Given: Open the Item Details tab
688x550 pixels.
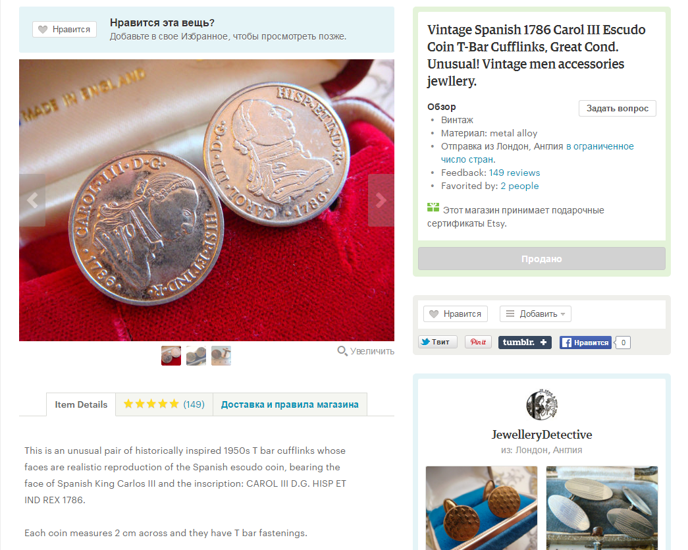Looking at the screenshot, I should tap(81, 404).
